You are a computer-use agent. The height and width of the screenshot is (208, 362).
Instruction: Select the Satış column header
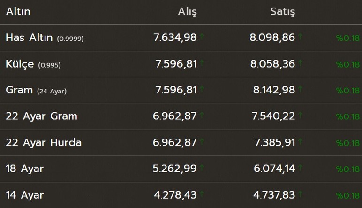coord(283,12)
